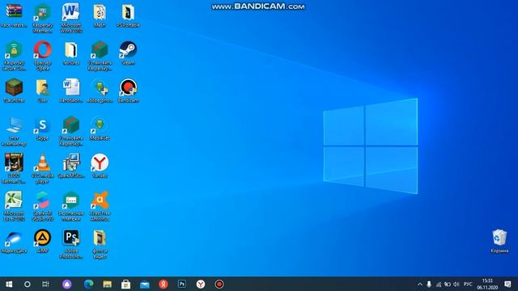Select the SparkARStudio installer icon
This screenshot has width=518, height=291.
pyautogui.click(x=71, y=167)
